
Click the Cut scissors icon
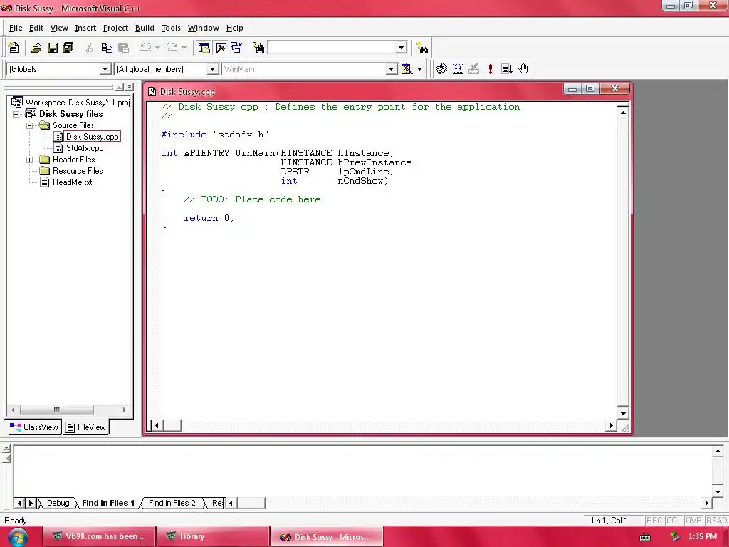(89, 48)
